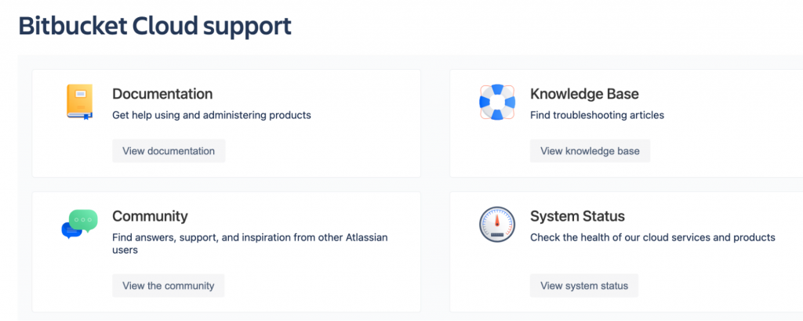Click the 'Find troubleshooting articles' description

[x=597, y=115]
